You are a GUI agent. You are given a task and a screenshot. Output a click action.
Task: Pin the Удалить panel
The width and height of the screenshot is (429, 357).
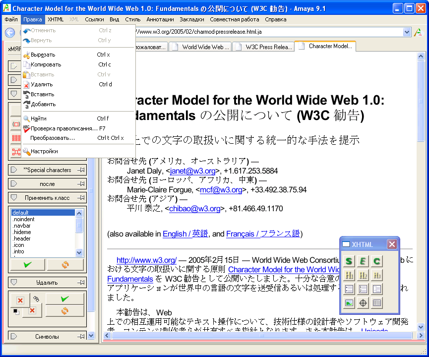pyautogui.click(x=81, y=283)
